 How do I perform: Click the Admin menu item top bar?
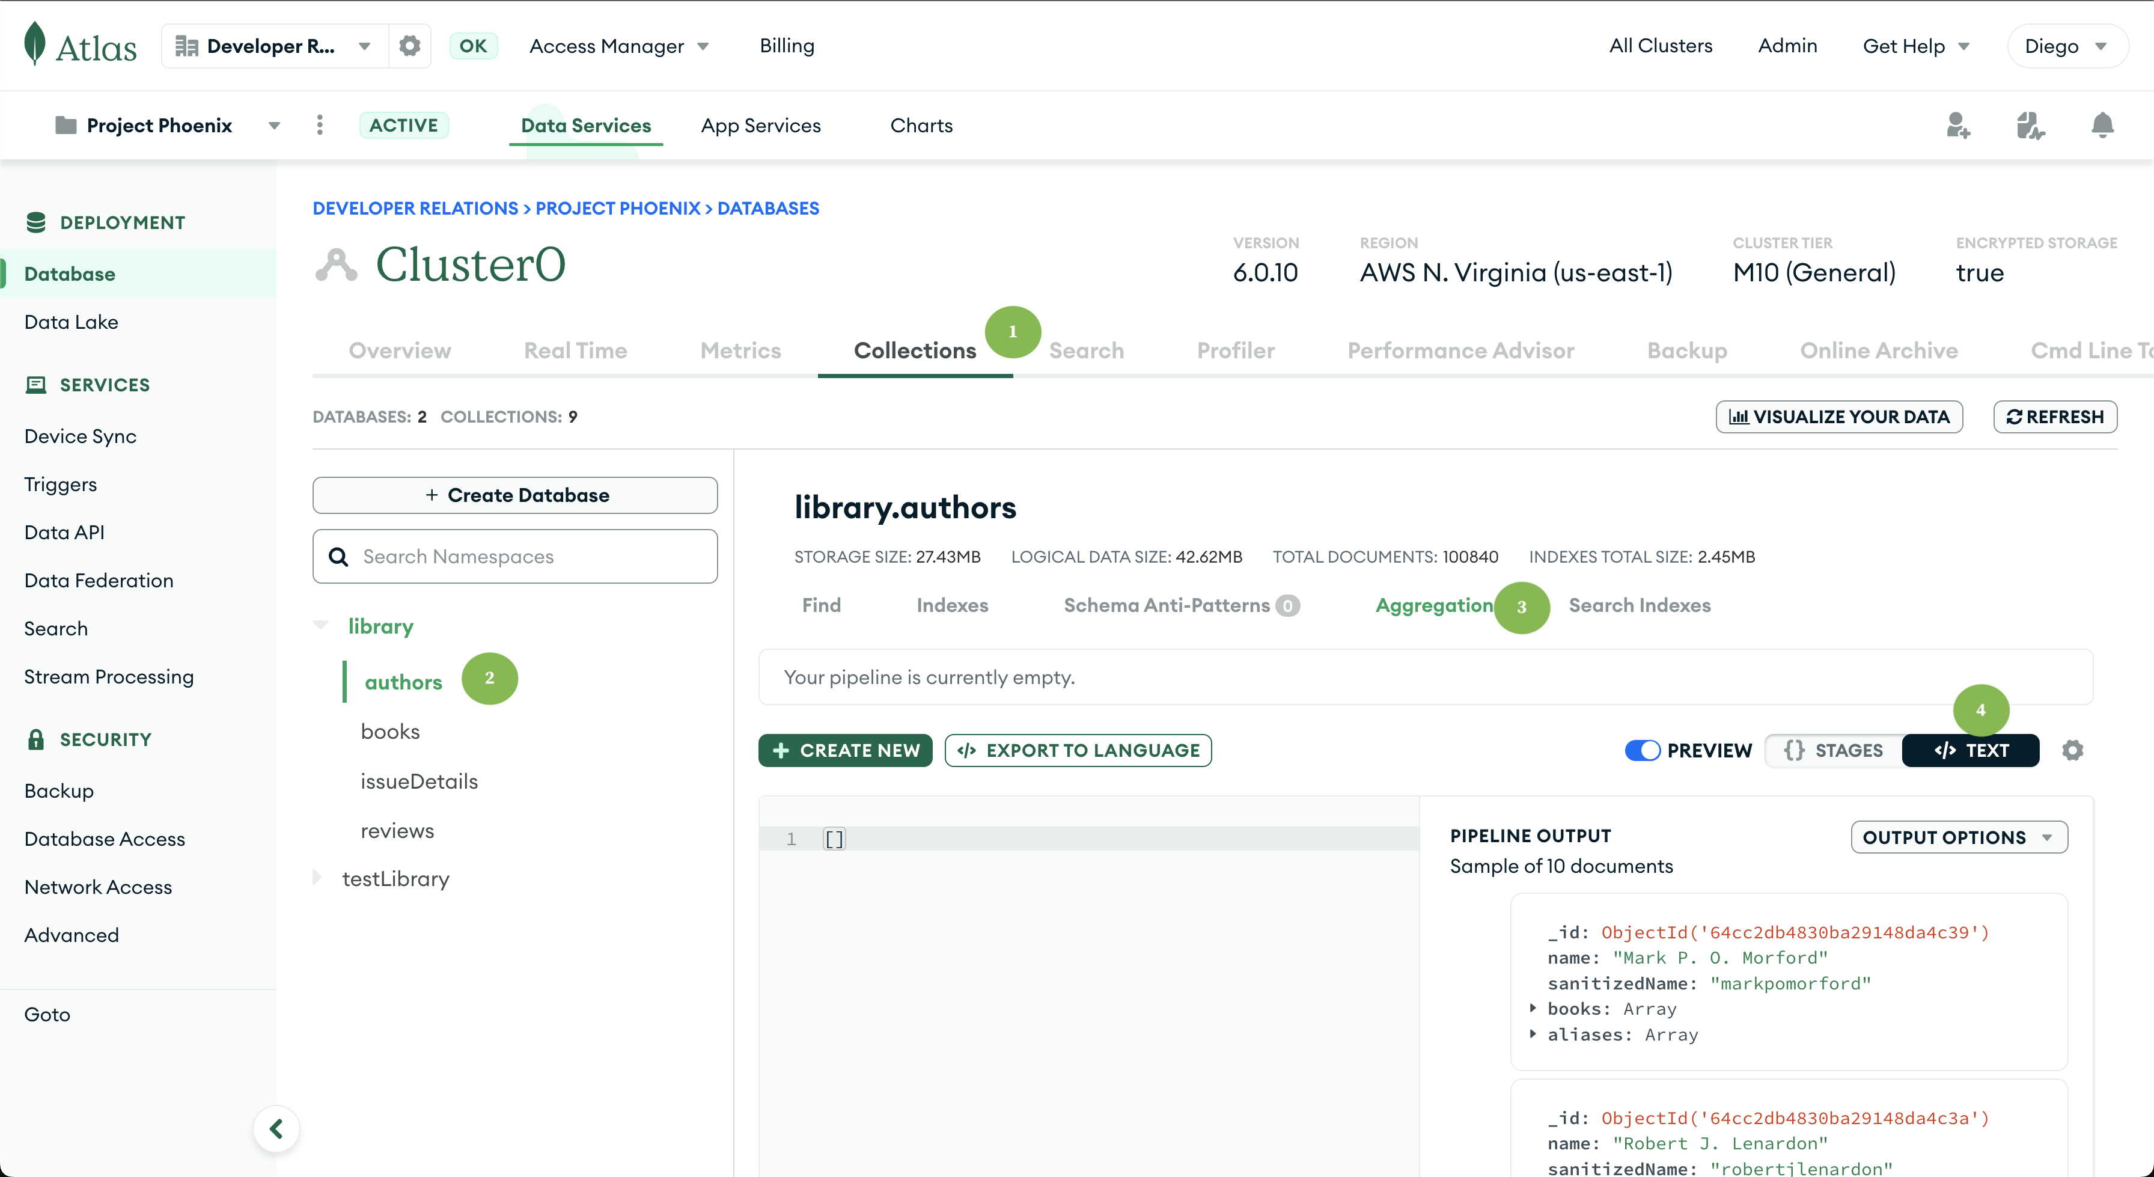[x=1787, y=45]
